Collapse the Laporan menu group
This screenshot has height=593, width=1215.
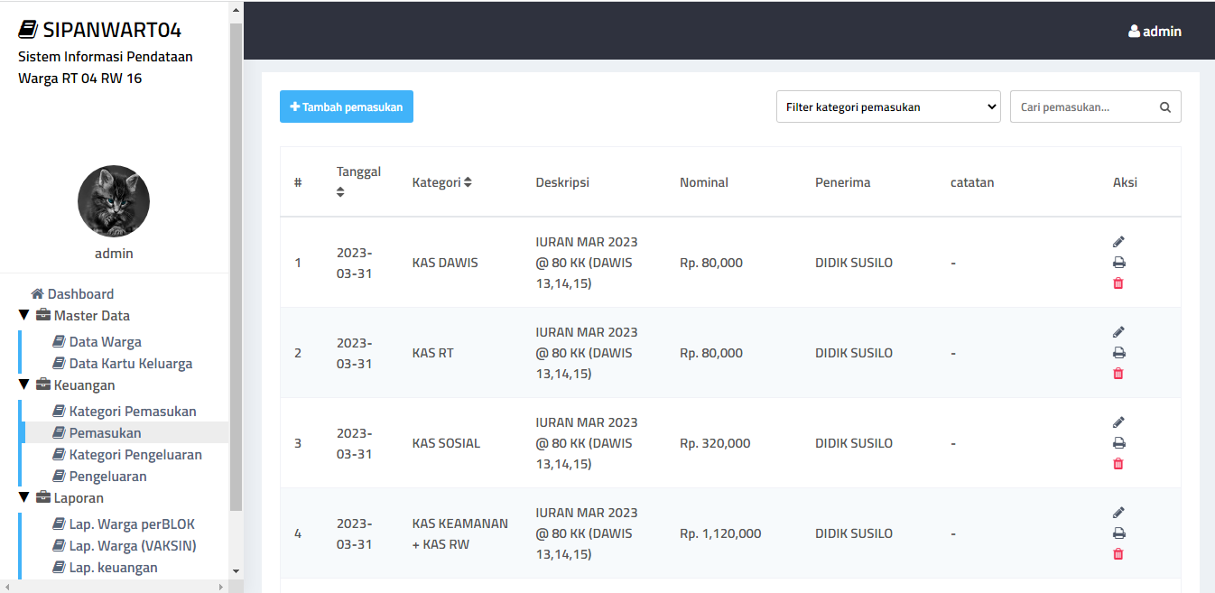(23, 498)
